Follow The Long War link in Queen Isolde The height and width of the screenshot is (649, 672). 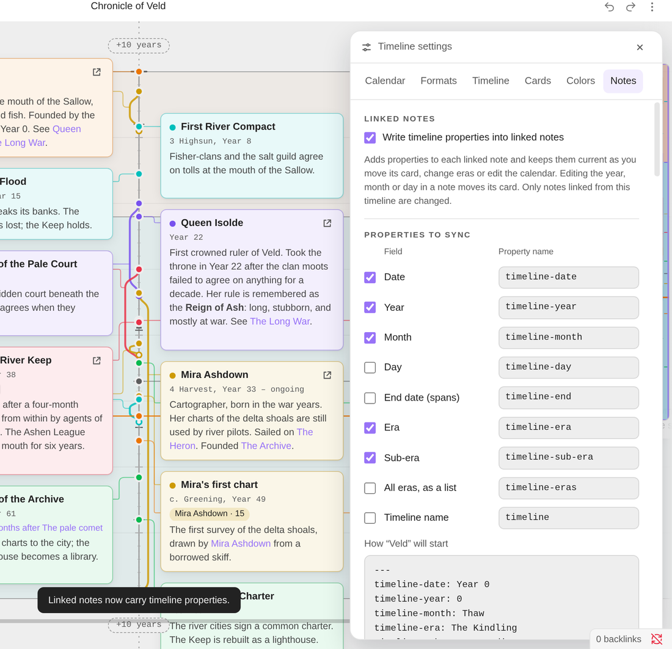[280, 321]
